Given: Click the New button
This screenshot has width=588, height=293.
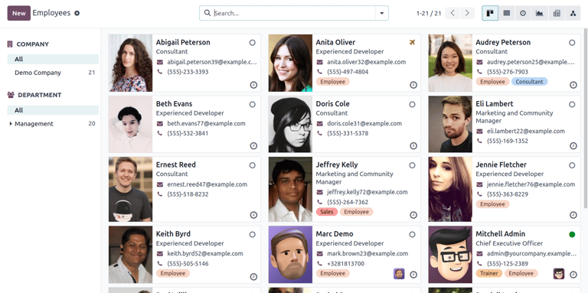Looking at the screenshot, I should [18, 13].
